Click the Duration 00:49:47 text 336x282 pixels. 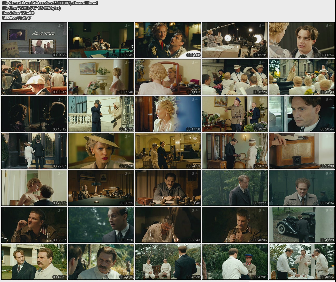pyautogui.click(x=17, y=18)
